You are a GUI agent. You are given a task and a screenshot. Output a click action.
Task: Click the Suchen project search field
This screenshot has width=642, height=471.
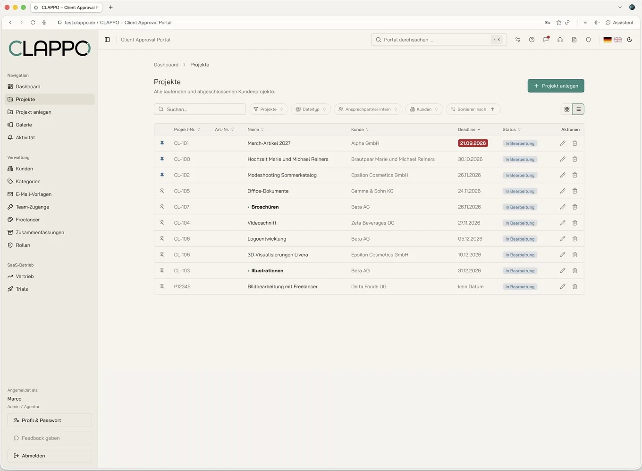[200, 109]
